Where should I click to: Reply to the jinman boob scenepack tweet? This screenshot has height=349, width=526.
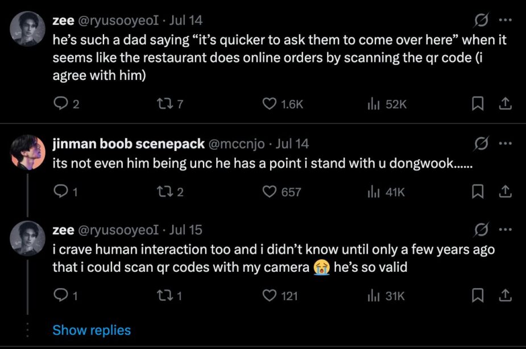(x=66, y=192)
